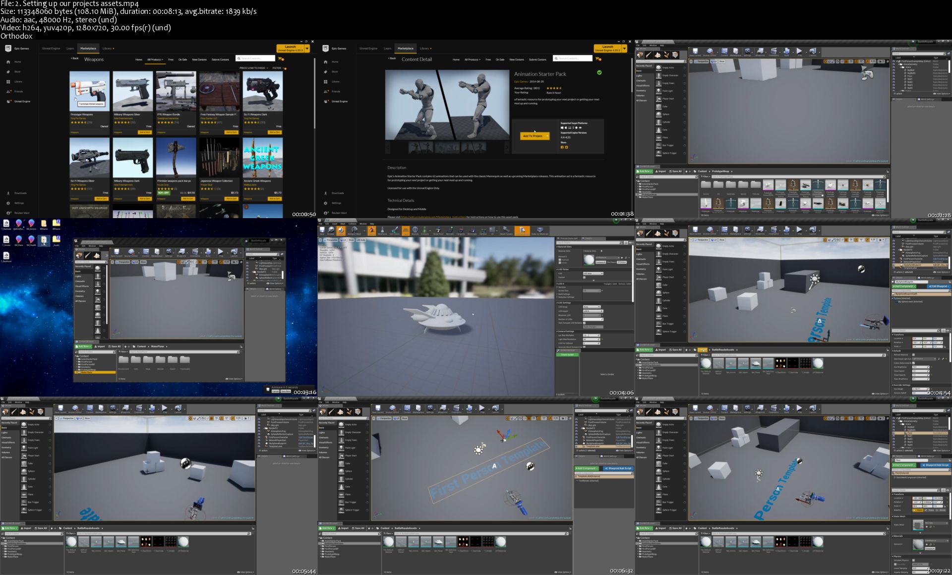Click Play in the 00:02:28 editor toolbar

[x=799, y=52]
